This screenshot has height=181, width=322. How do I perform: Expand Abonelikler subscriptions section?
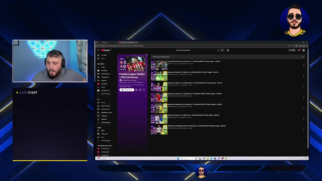pyautogui.click(x=102, y=64)
